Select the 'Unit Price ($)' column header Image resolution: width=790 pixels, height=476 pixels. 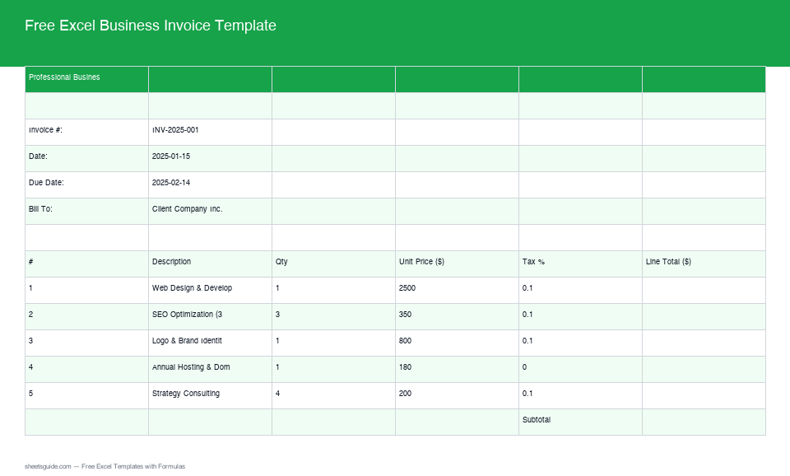tap(457, 263)
